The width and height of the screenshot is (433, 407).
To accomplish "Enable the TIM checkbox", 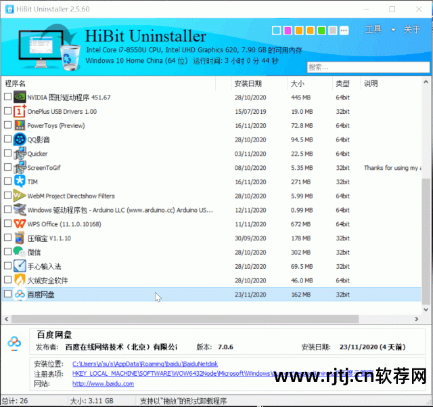I will [7, 181].
